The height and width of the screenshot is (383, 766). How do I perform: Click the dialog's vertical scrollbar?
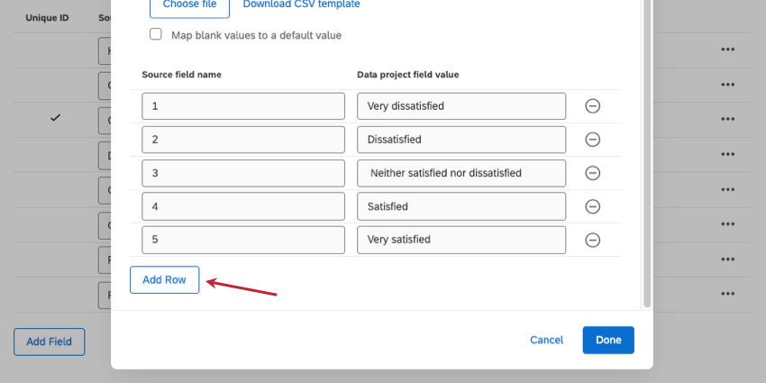[646, 153]
